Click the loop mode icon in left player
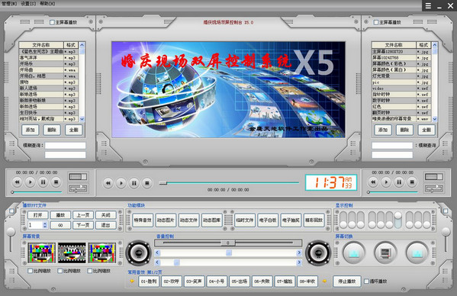Viewport: 457px width, 296px height. pyautogui.click(x=78, y=188)
